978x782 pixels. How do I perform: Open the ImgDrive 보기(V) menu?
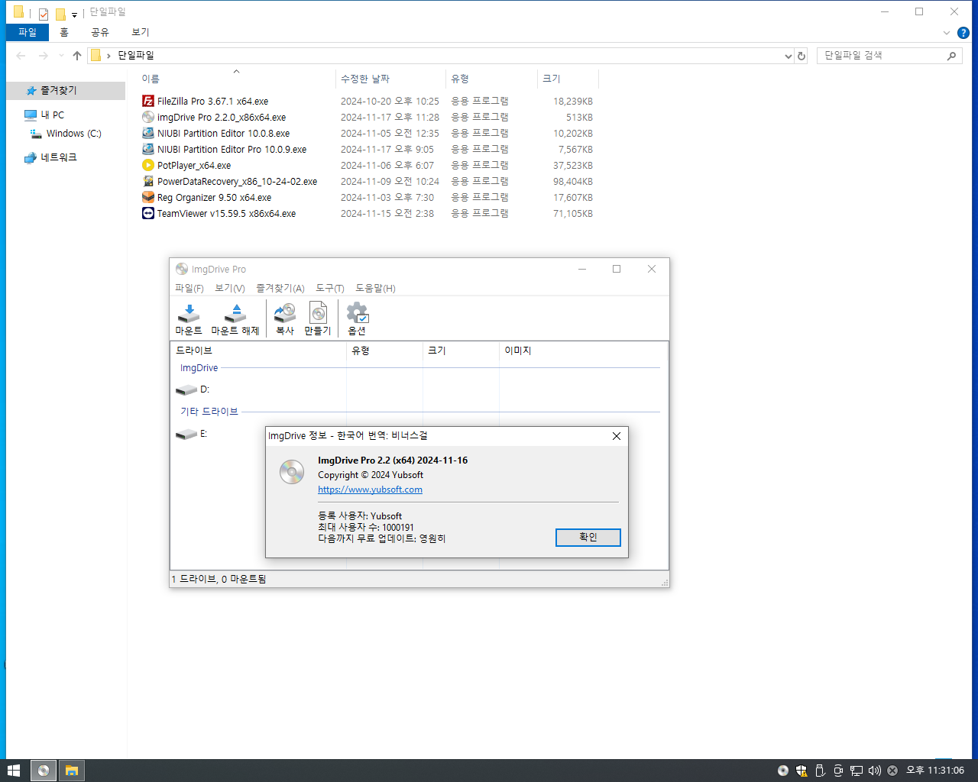coord(229,288)
